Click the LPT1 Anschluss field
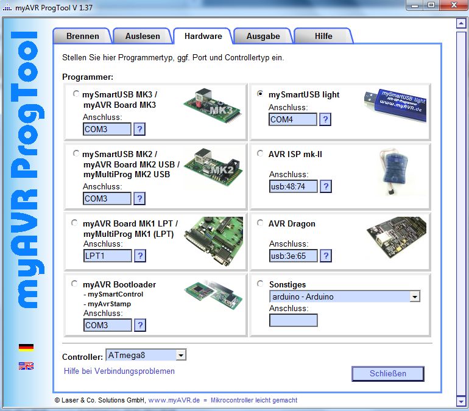This screenshot has width=469, height=411. [x=108, y=256]
